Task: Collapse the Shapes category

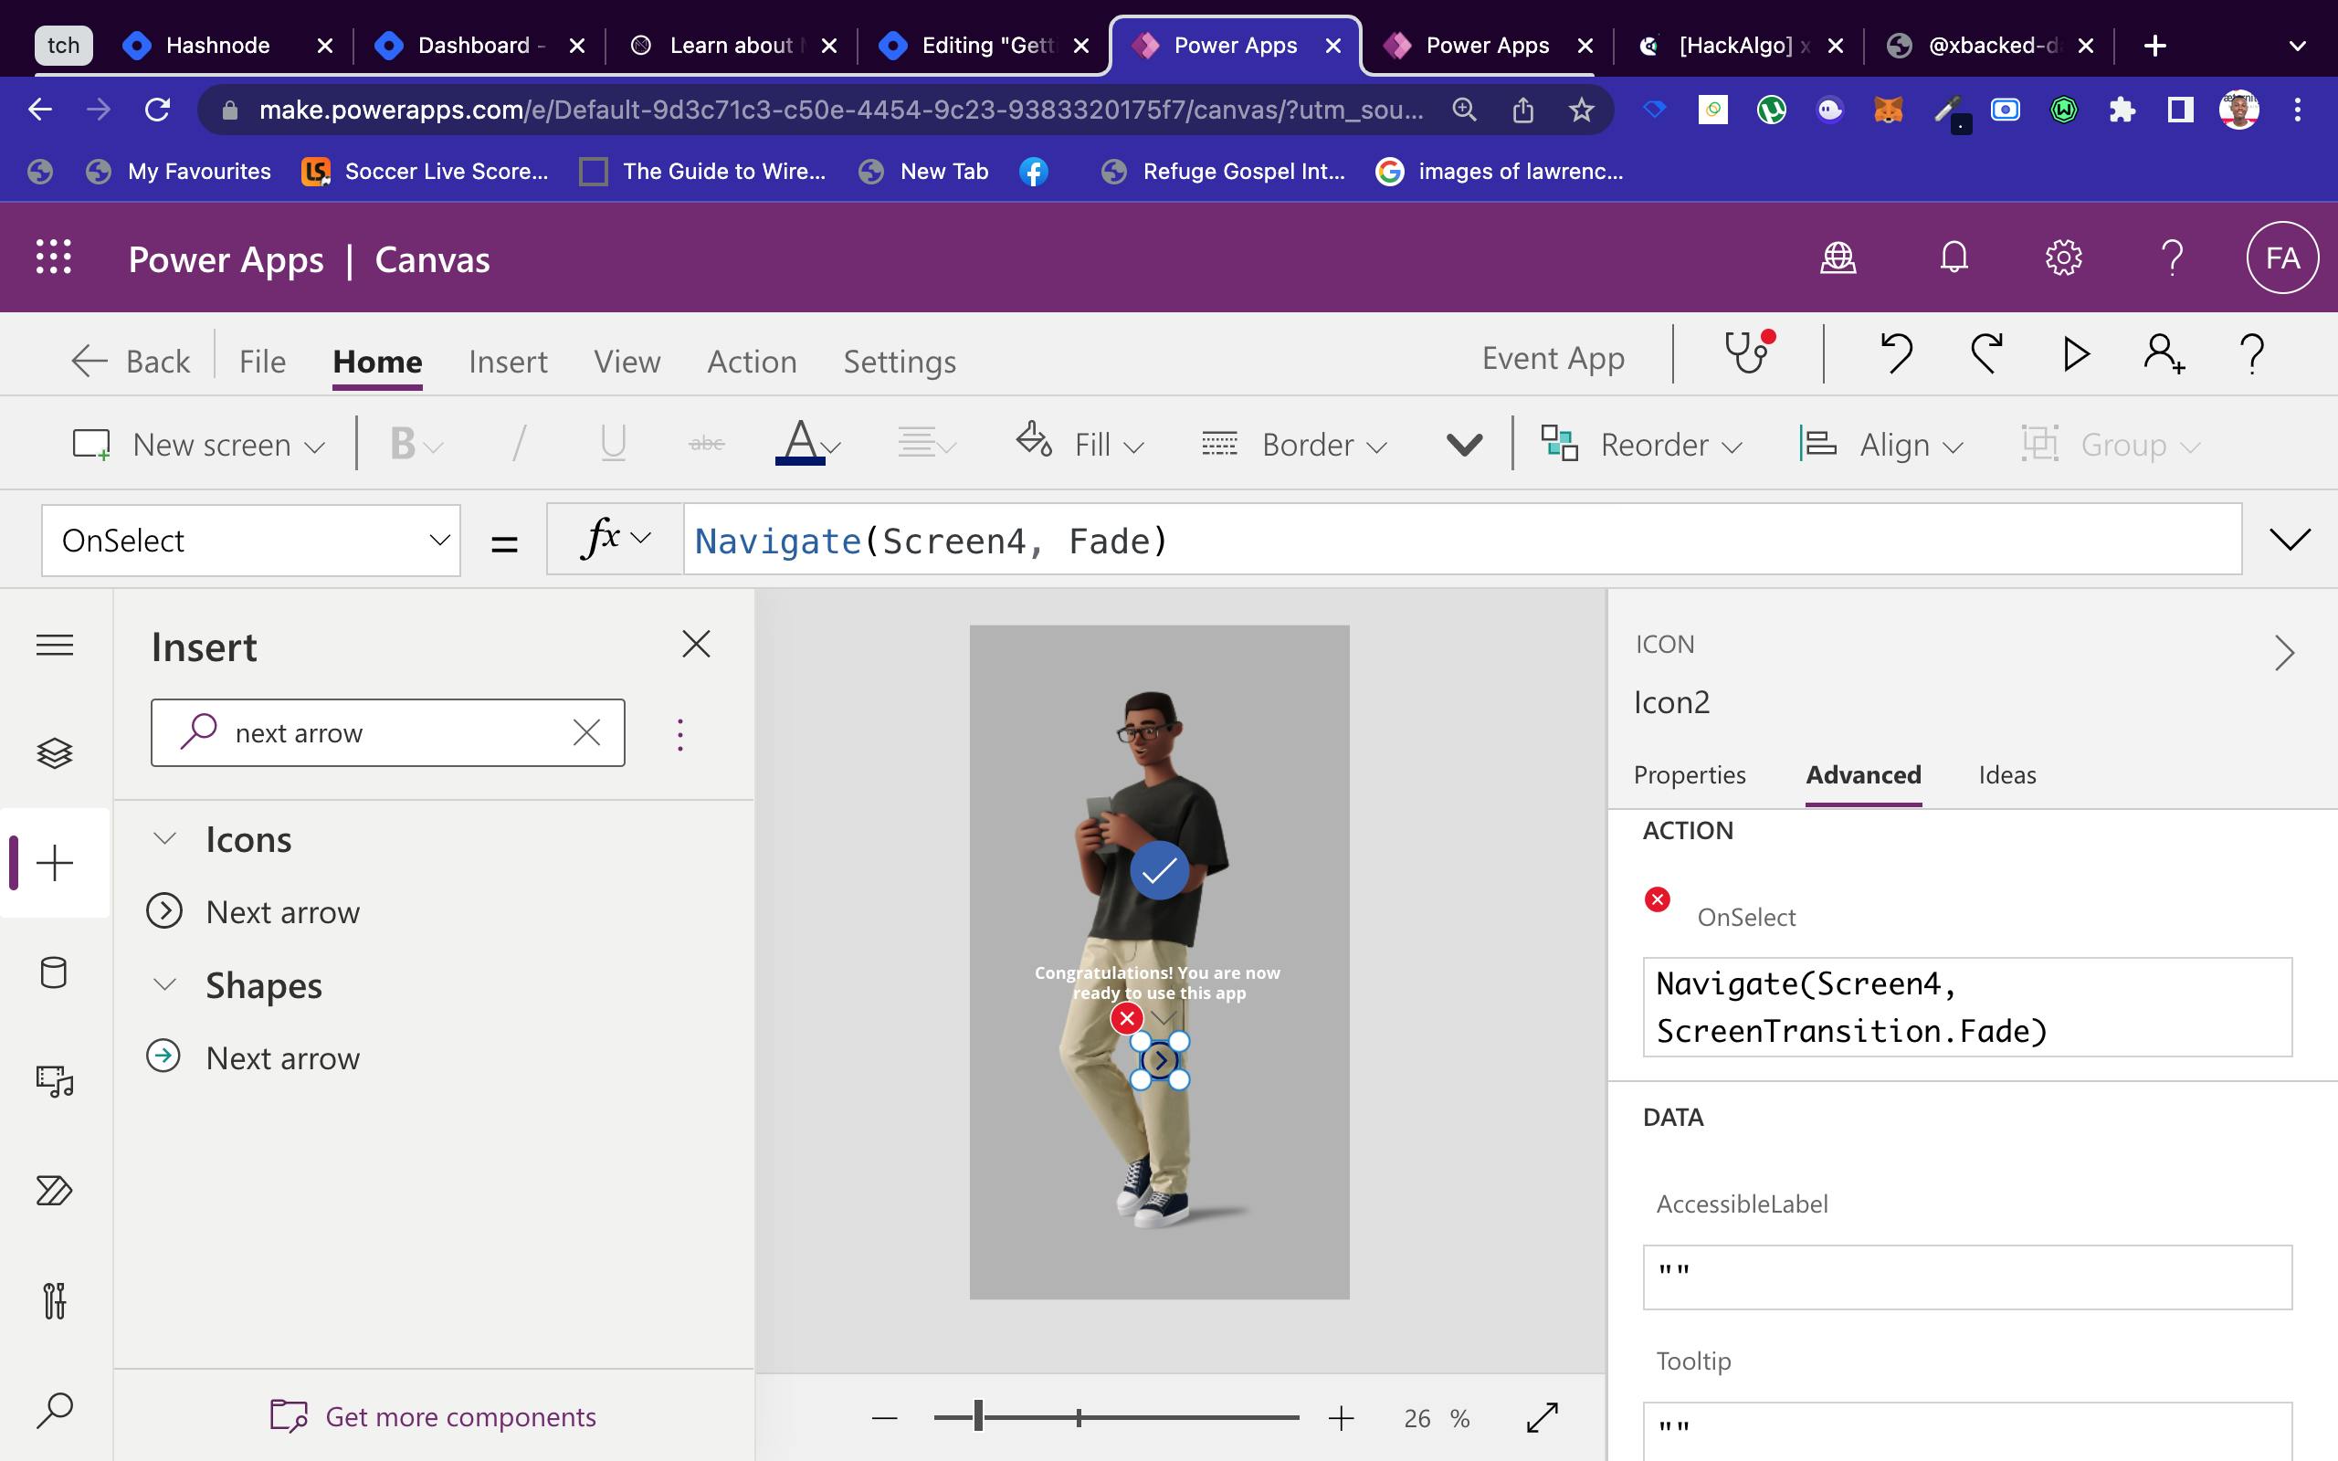Action: click(x=165, y=983)
